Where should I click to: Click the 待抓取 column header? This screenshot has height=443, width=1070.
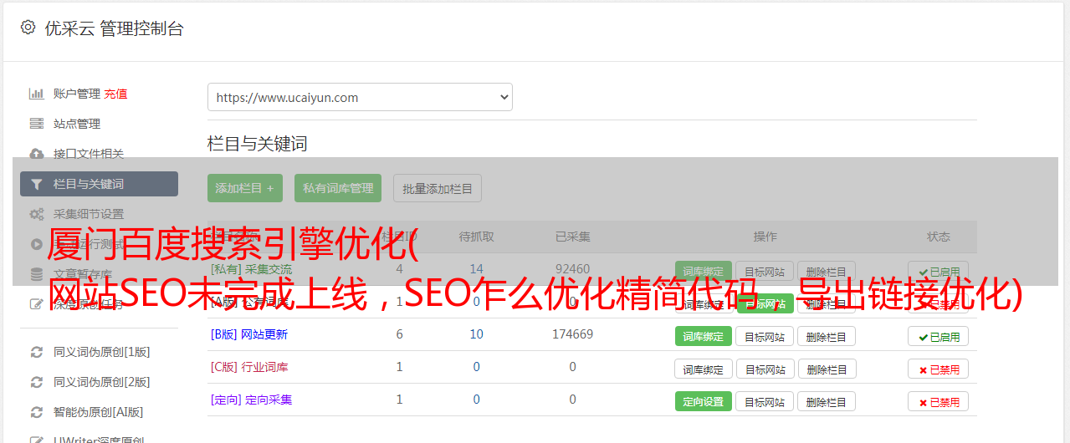point(476,237)
